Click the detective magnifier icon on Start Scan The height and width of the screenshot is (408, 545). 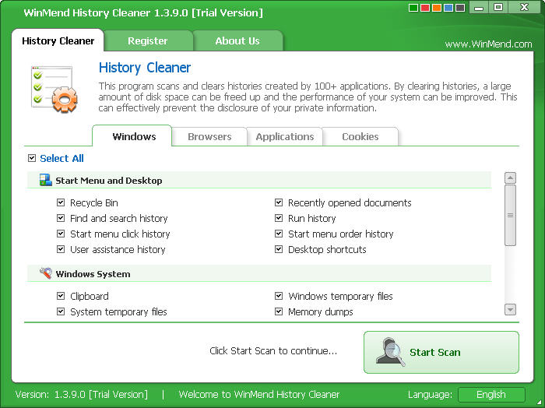coord(390,352)
